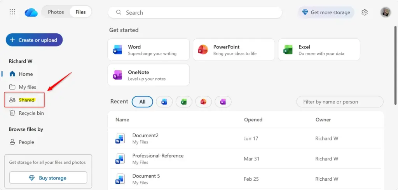Click the Jun 17 opened date

pos(251,138)
